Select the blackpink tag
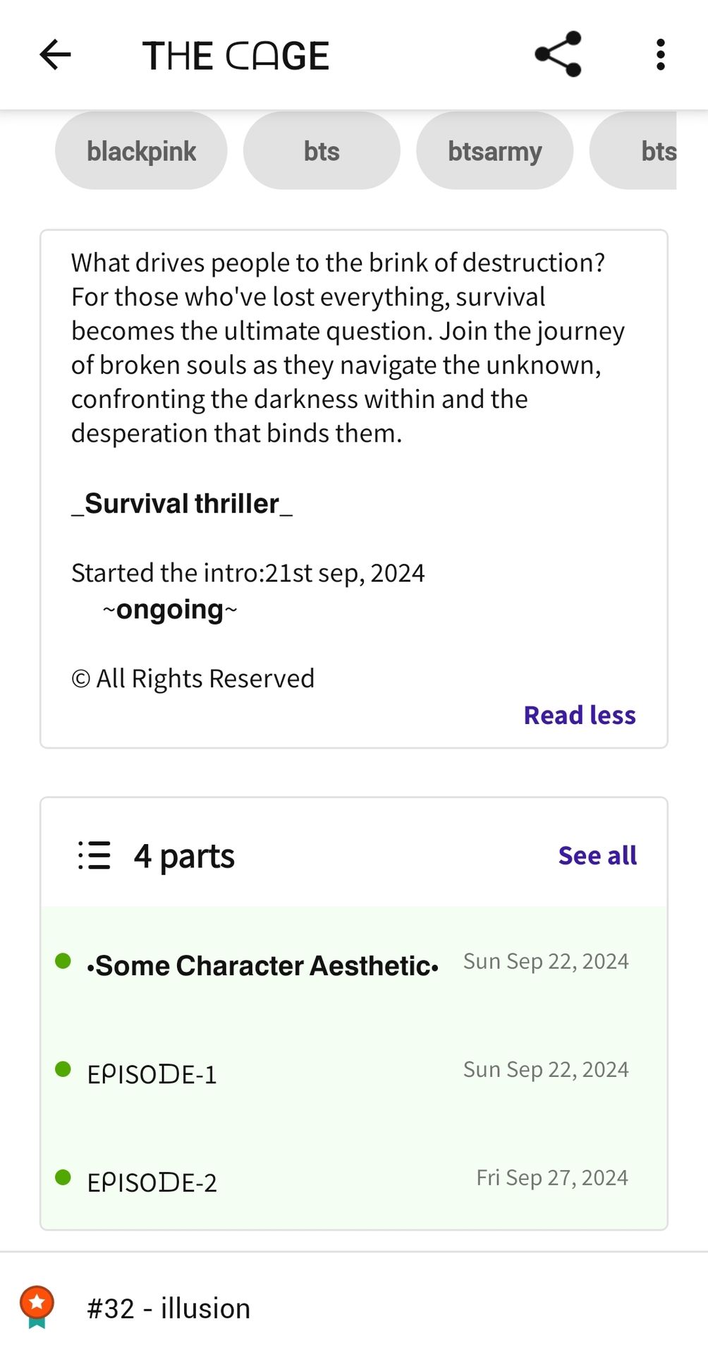This screenshot has height=1355, width=708. tap(141, 151)
